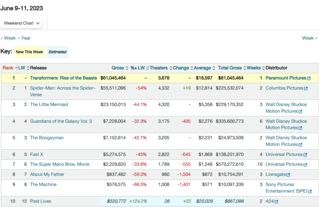Screen dimensions: 319x207
Task: Open Guardians of the Galaxy Vol. 3
Action: [61, 121]
